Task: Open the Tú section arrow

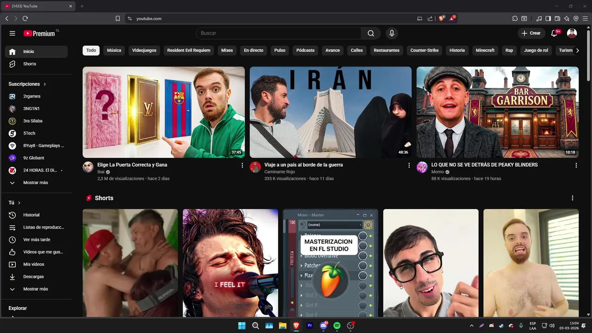Action: (19, 203)
